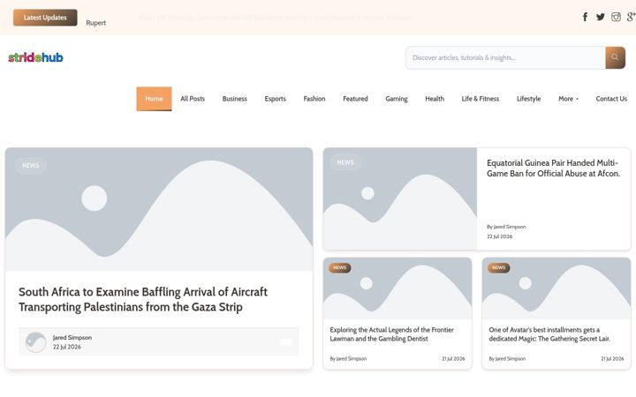
Task: Open the Facebook social icon
Action: [585, 17]
